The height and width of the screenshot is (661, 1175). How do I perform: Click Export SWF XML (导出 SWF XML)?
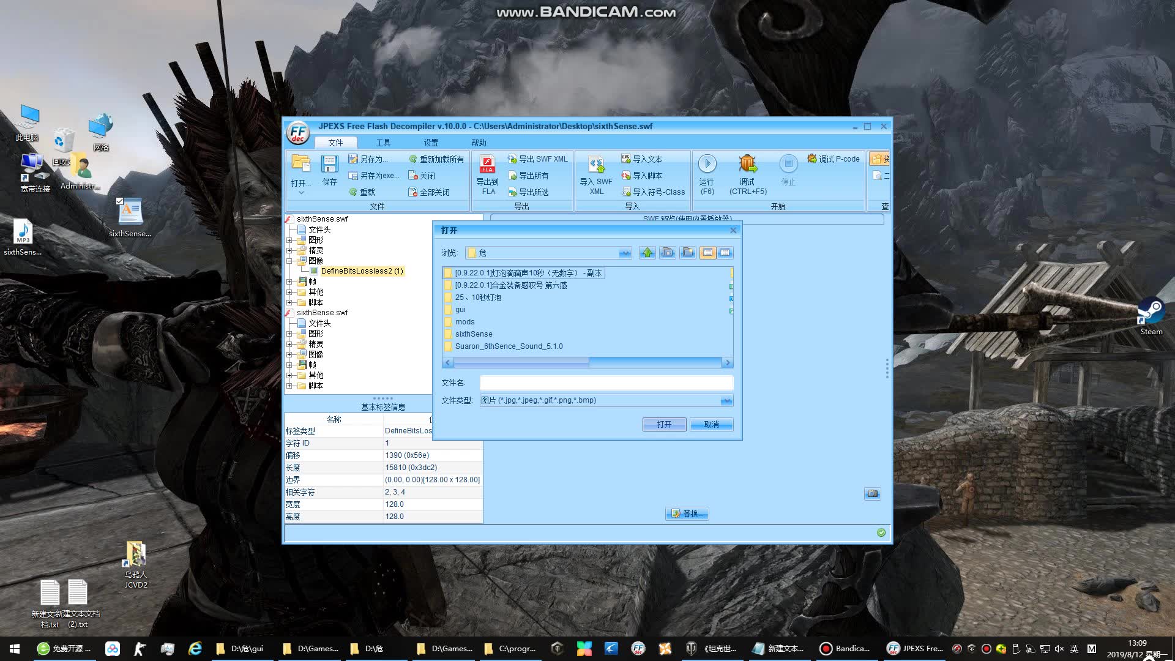(538, 159)
